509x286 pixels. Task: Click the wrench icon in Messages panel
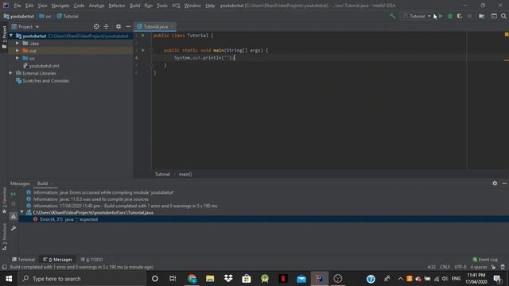pyautogui.click(x=14, y=229)
